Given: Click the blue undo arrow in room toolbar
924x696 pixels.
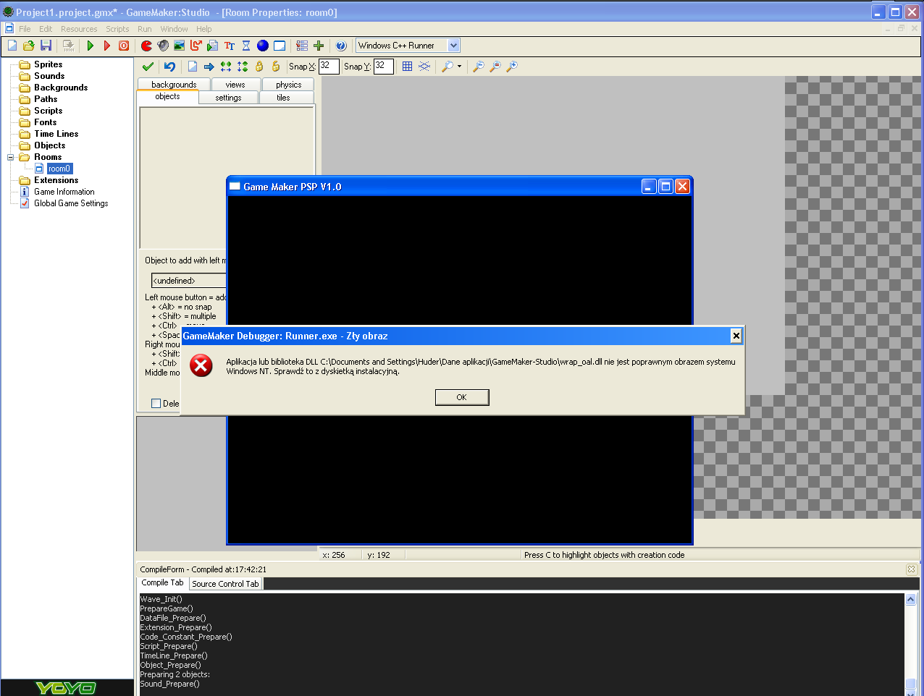Looking at the screenshot, I should click(169, 67).
